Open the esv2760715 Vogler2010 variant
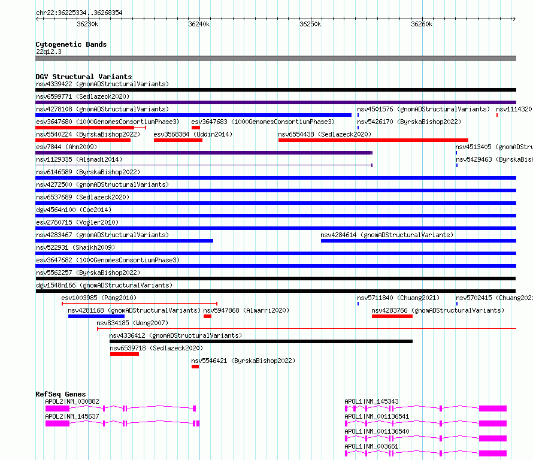The width and height of the screenshot is (533, 460). pos(77,222)
